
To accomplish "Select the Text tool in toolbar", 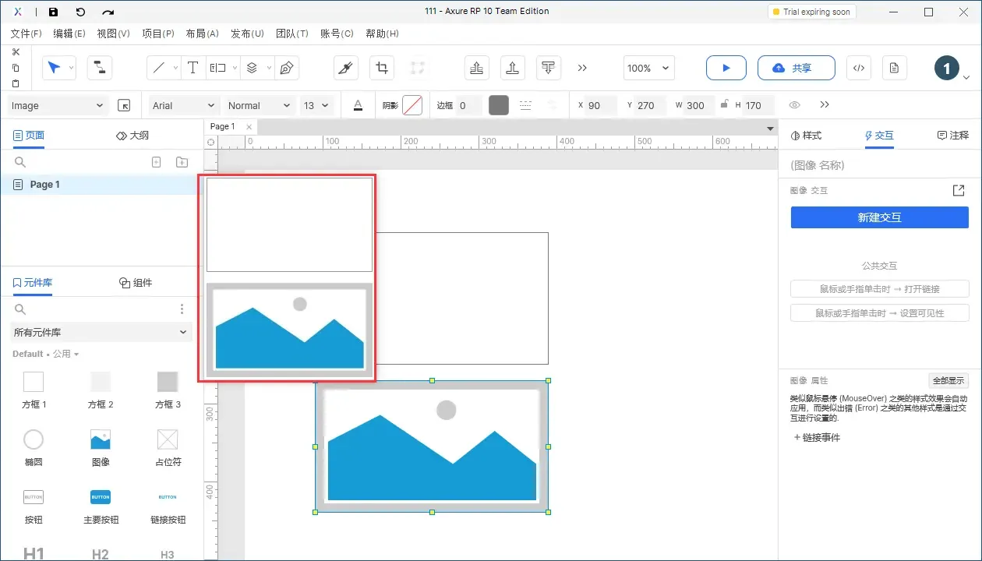I will coord(193,68).
